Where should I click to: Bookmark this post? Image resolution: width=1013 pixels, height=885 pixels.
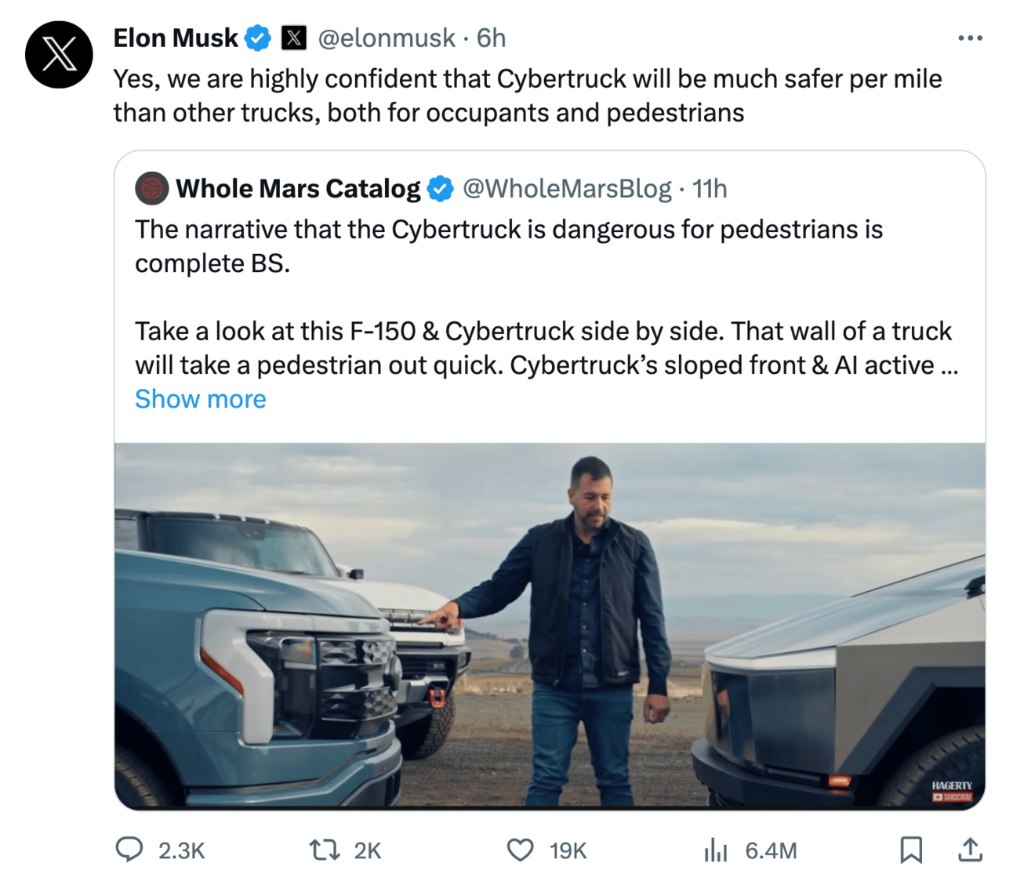(911, 850)
